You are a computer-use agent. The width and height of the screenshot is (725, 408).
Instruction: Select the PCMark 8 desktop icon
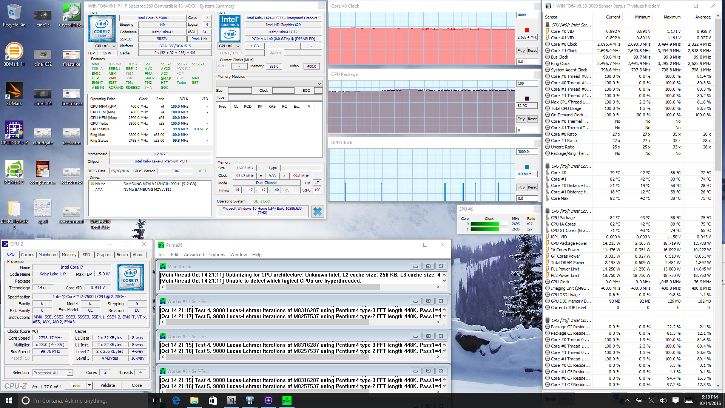click(14, 172)
